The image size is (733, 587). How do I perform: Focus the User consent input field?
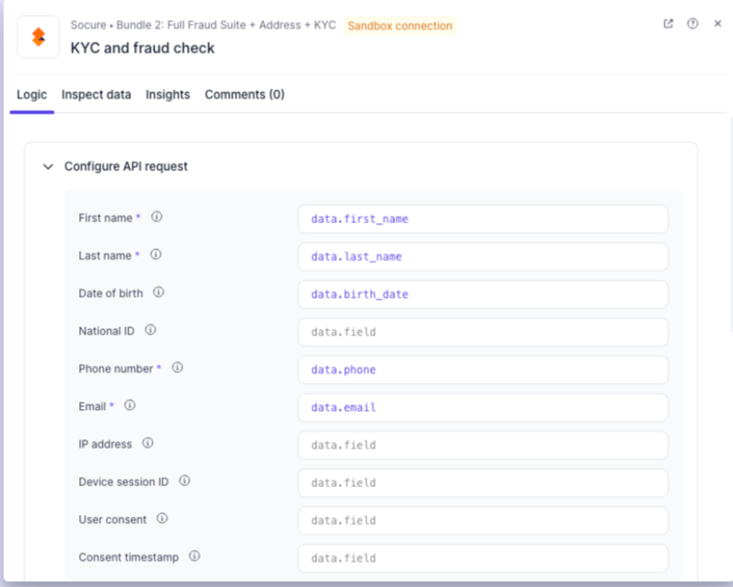pos(483,521)
